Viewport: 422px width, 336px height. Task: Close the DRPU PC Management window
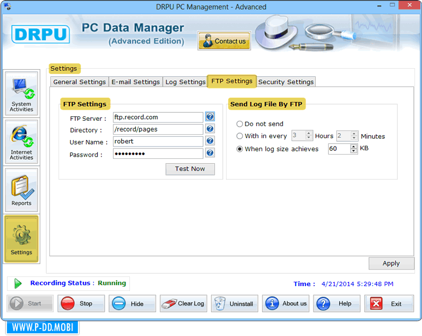[409, 5]
